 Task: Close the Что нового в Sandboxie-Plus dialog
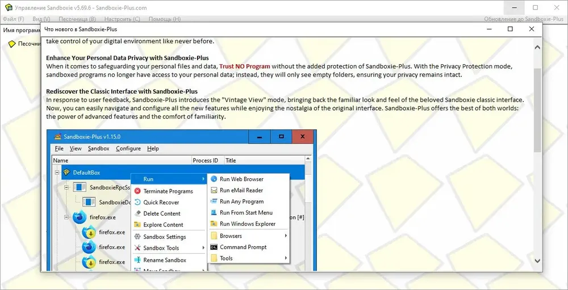(x=532, y=29)
